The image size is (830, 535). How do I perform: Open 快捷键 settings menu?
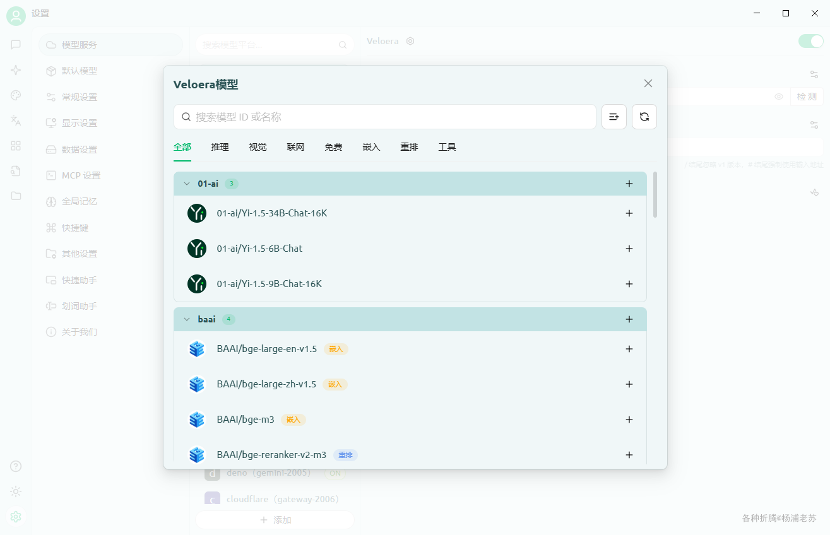pos(111,228)
